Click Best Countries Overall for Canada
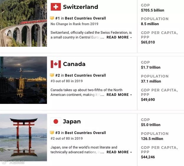Screen dimensions: 184x166 coord(85,75)
